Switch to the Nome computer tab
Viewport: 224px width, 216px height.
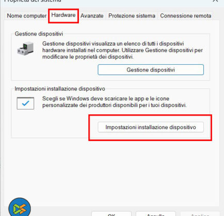tap(27, 16)
